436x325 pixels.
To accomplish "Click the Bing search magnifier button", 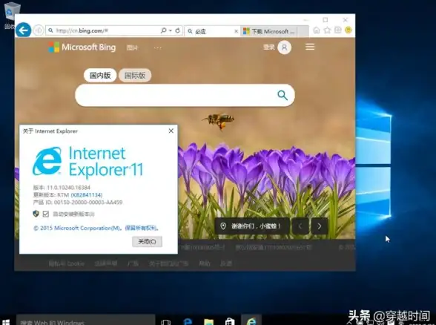I will pyautogui.click(x=283, y=95).
